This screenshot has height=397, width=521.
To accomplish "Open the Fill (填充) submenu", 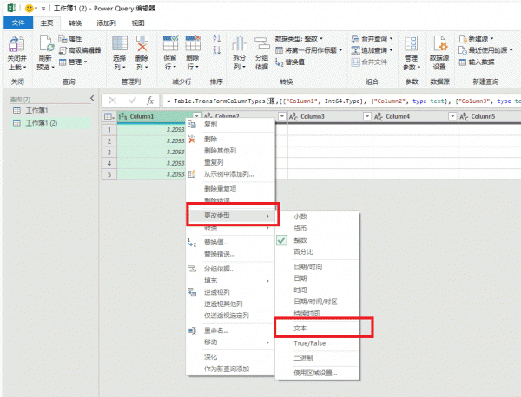I will [230, 281].
